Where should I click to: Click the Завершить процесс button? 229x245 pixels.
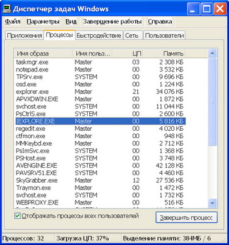pos(187,218)
